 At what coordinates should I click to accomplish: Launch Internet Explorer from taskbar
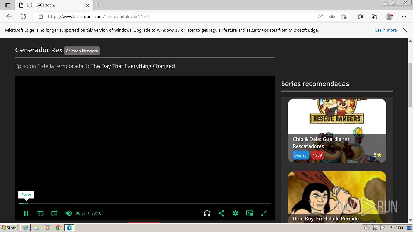coord(25,228)
